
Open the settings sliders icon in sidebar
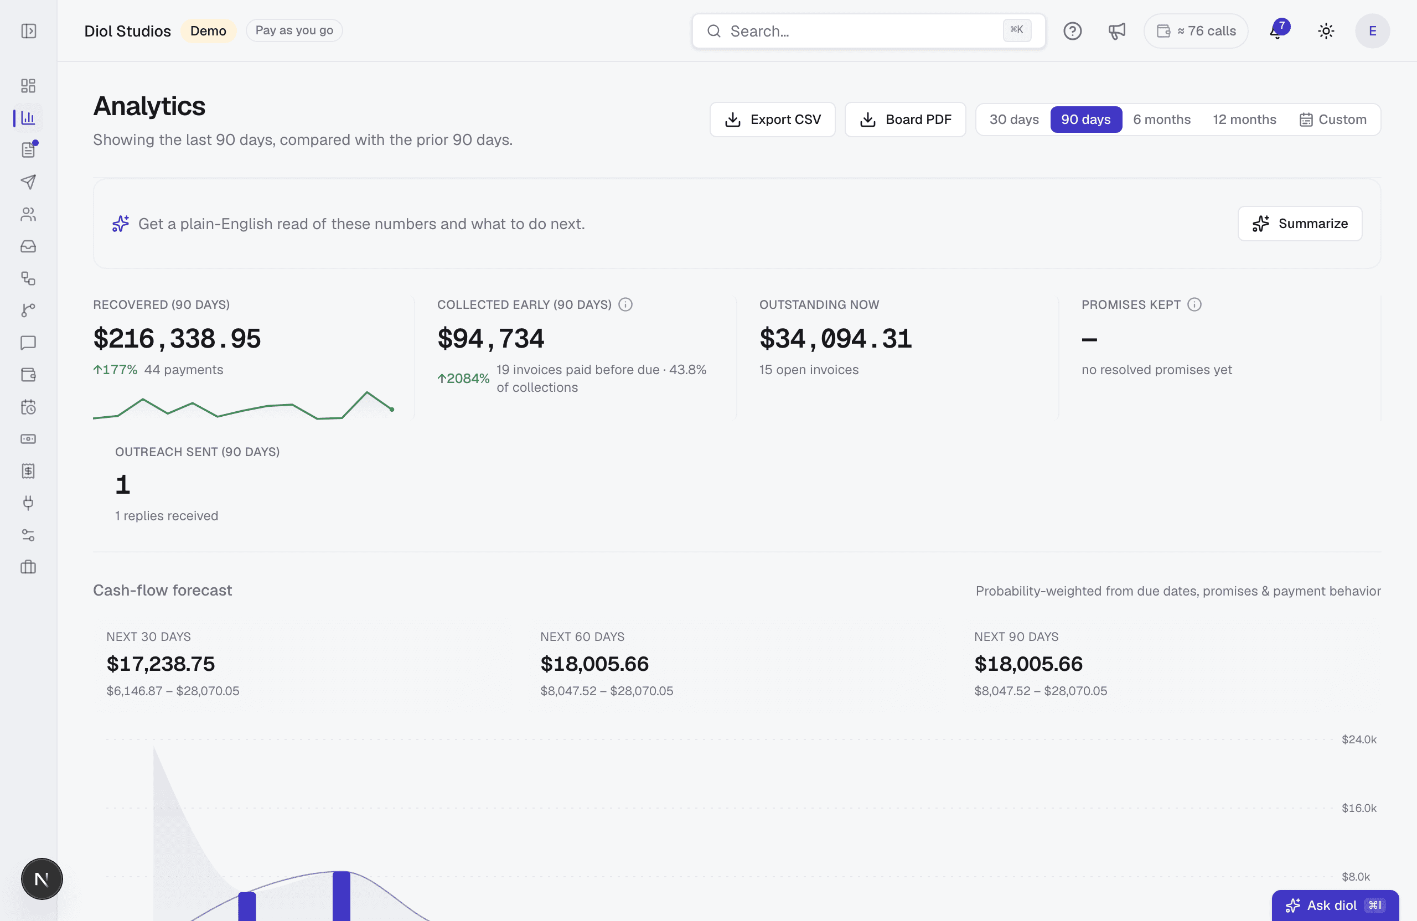28,535
